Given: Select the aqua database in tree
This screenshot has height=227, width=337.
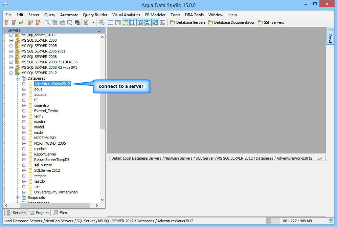Looking at the screenshot, I should (x=38, y=89).
